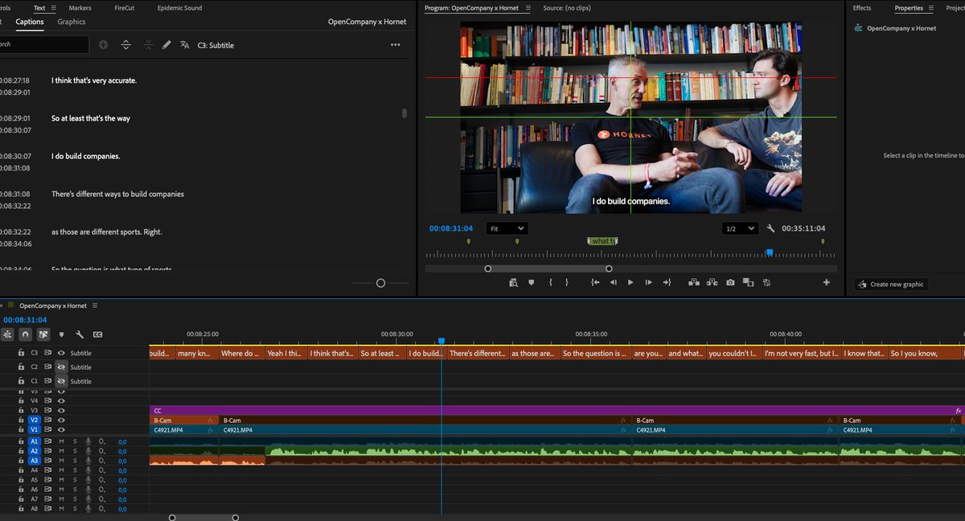Click the Comparison View icon
Viewport: 965px width, 521px height.
748,282
